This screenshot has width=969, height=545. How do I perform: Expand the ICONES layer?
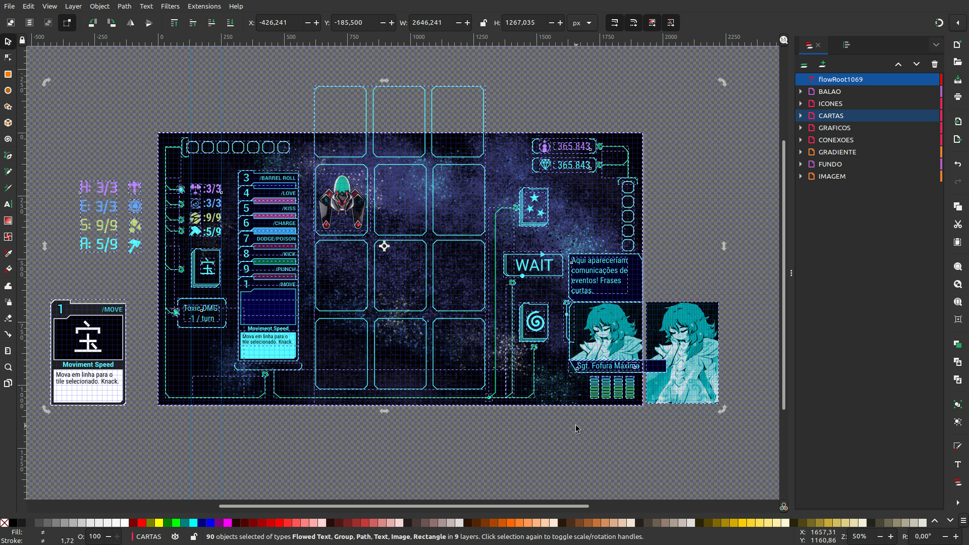coord(801,103)
